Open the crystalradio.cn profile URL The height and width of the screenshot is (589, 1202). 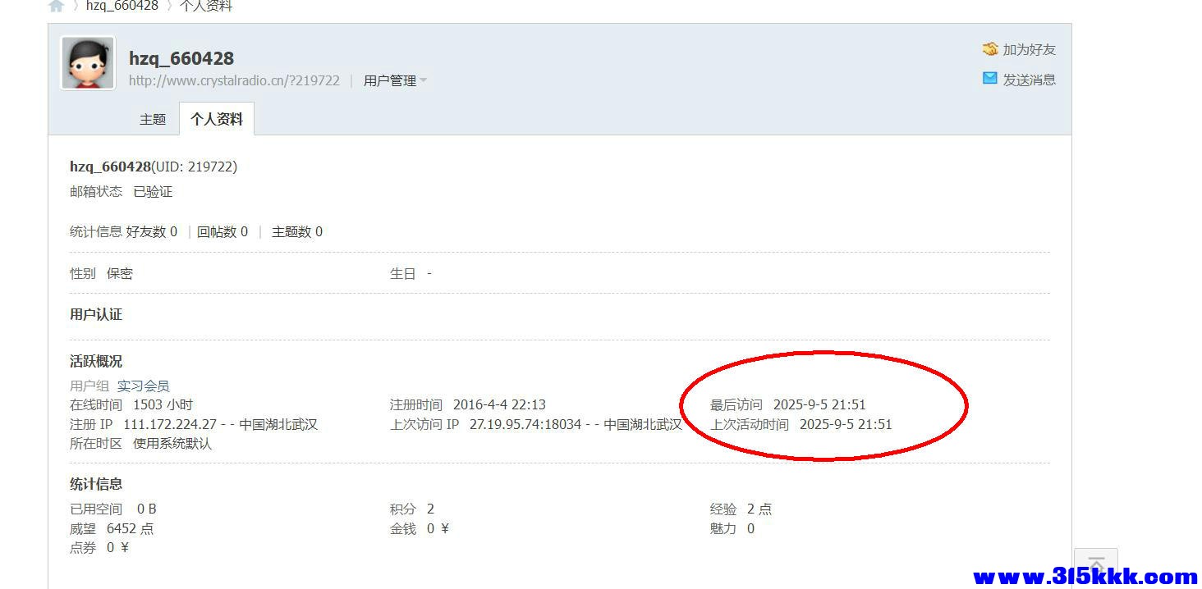click(x=234, y=80)
